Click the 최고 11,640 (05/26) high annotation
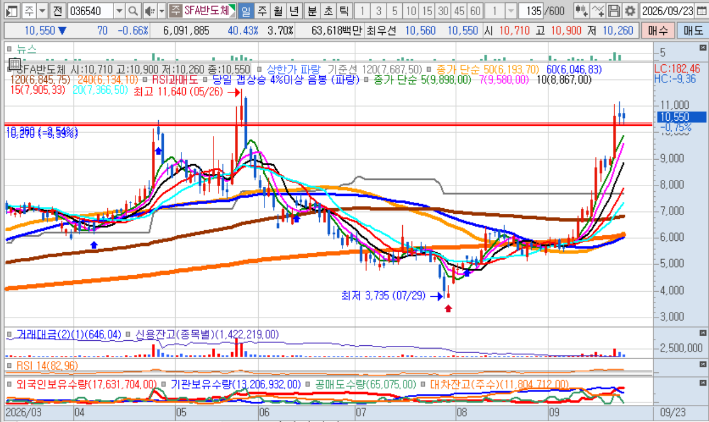The width and height of the screenshot is (709, 422). 179,91
